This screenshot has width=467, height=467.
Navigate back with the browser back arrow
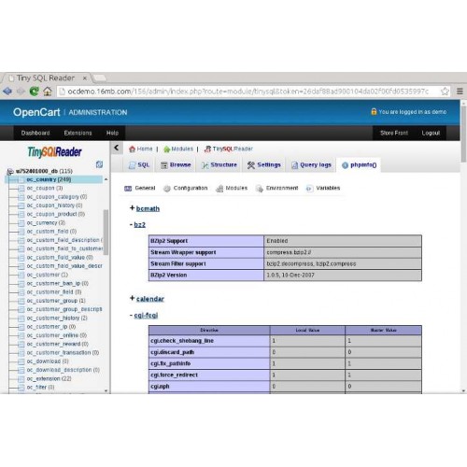pos(7,92)
